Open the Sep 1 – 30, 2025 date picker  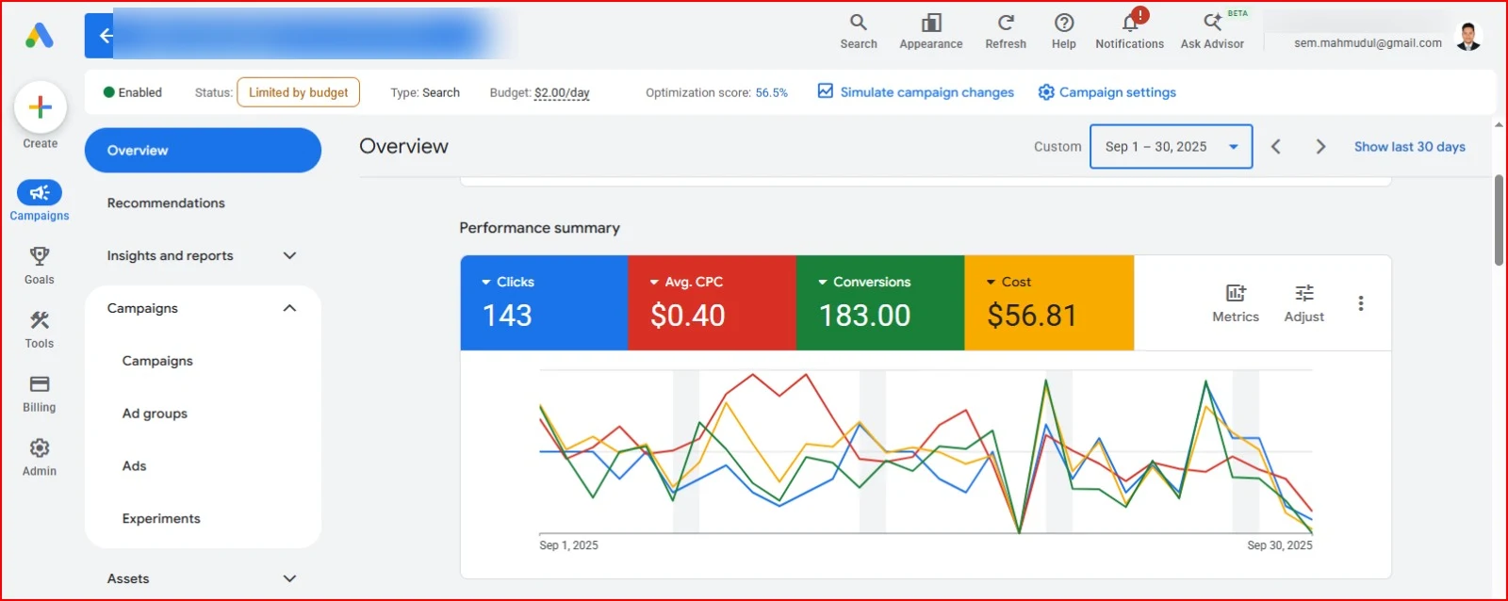point(1172,147)
